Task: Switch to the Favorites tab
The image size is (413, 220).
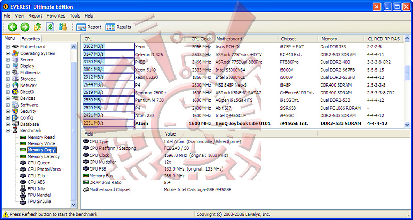Action: click(x=30, y=39)
